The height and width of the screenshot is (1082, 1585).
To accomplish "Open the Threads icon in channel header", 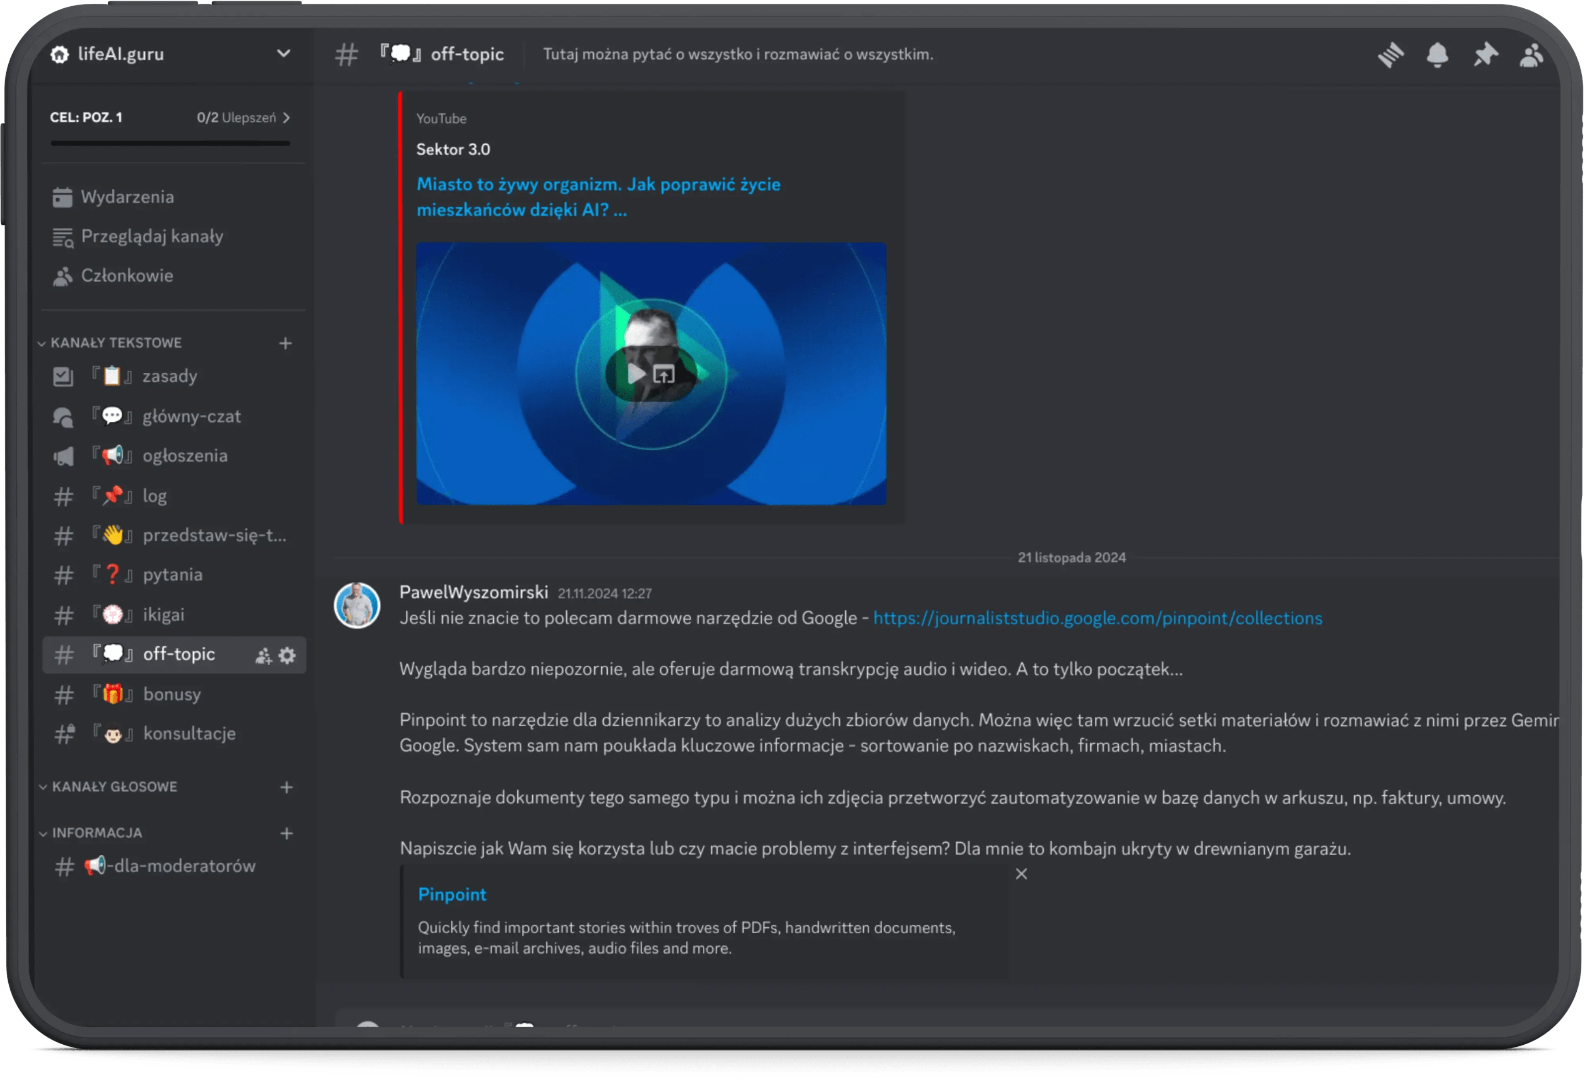I will (1391, 55).
